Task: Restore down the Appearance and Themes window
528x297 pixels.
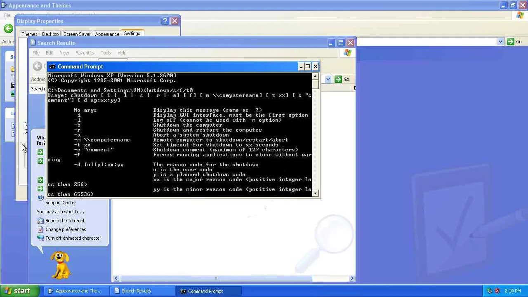Action: click(x=513, y=5)
